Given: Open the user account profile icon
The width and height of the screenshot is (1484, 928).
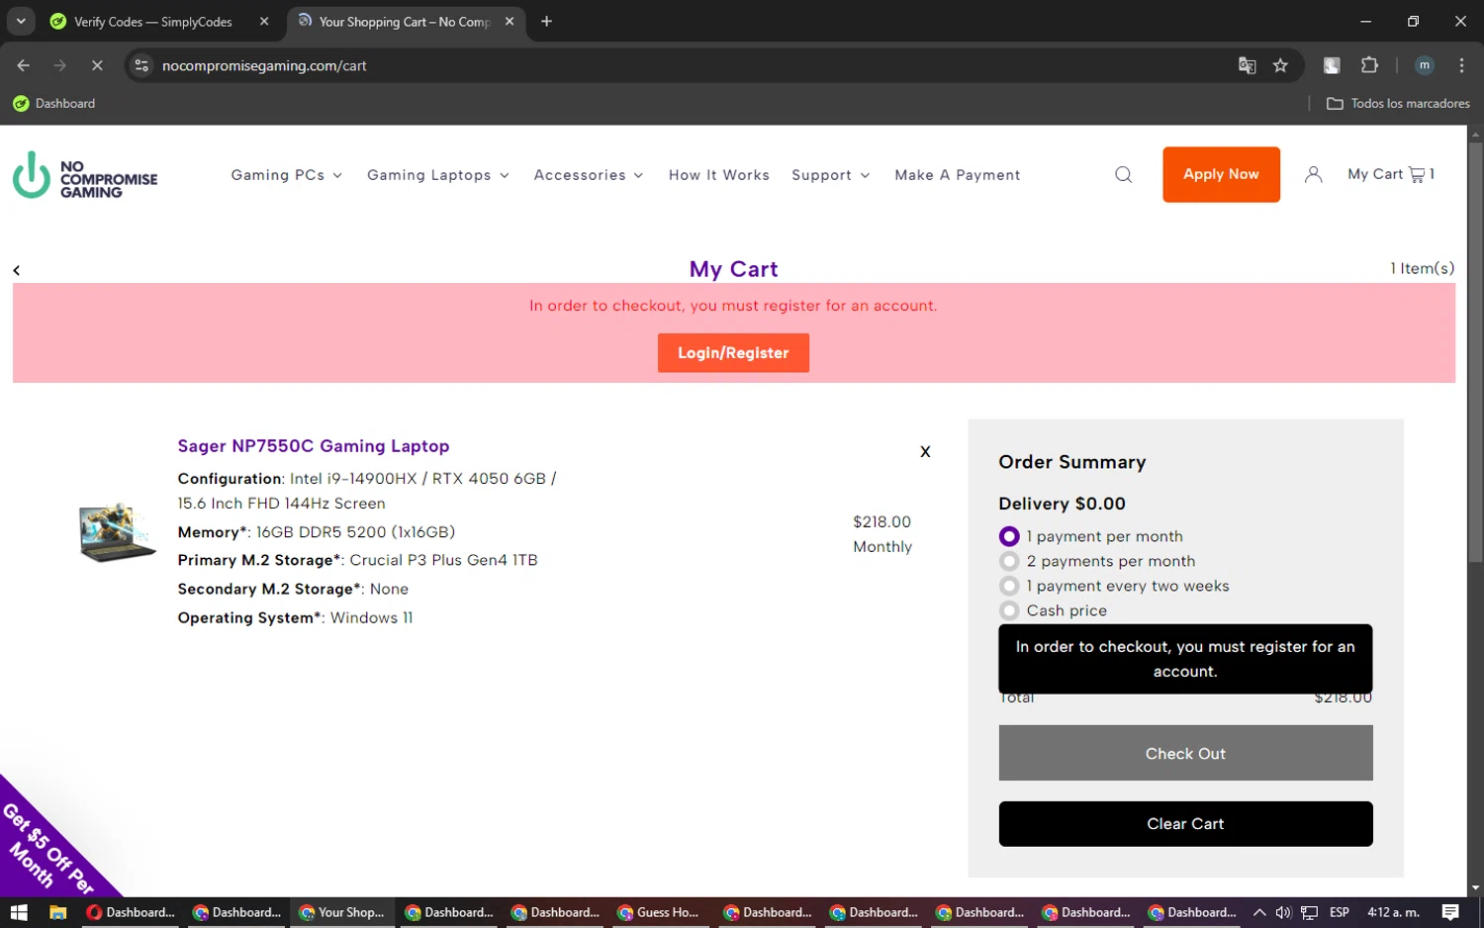Looking at the screenshot, I should click(1313, 175).
